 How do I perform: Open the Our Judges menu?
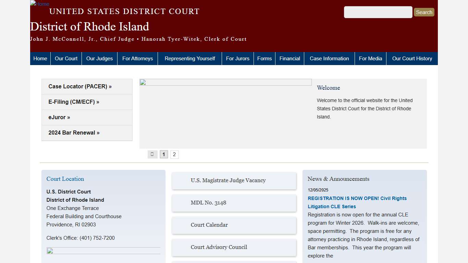99,58
